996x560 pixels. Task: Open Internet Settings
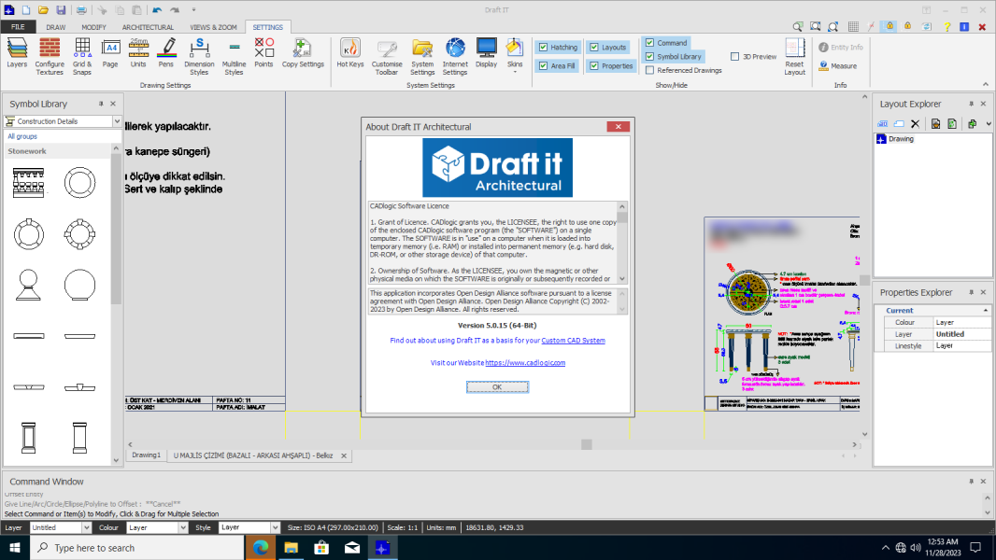click(x=455, y=56)
